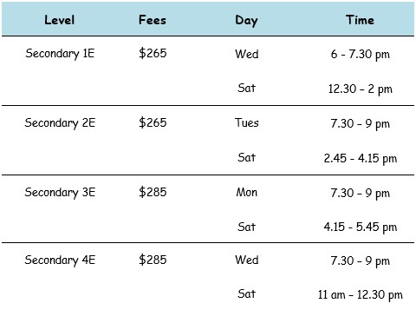Click the 11 am - 12.30 pm time slot
The width and height of the screenshot is (416, 323).
pos(361,295)
